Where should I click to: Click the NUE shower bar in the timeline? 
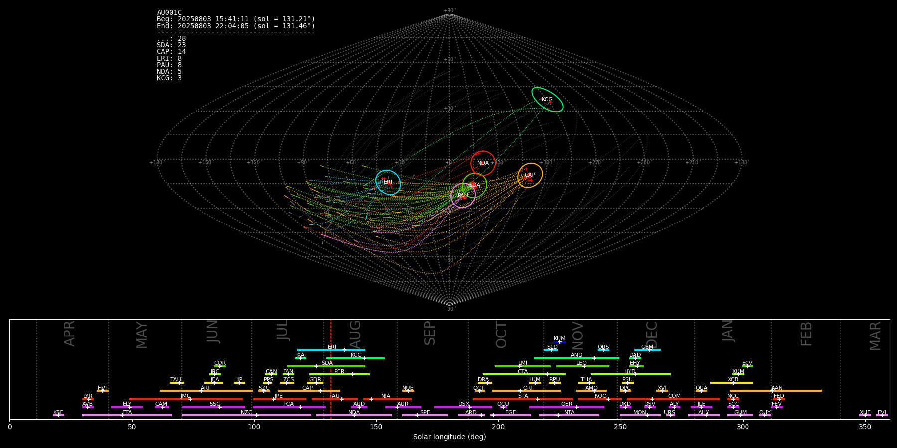408,391
